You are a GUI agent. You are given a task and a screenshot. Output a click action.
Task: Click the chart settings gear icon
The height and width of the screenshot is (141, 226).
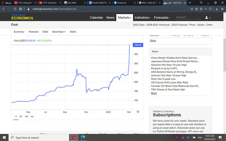[138, 112]
